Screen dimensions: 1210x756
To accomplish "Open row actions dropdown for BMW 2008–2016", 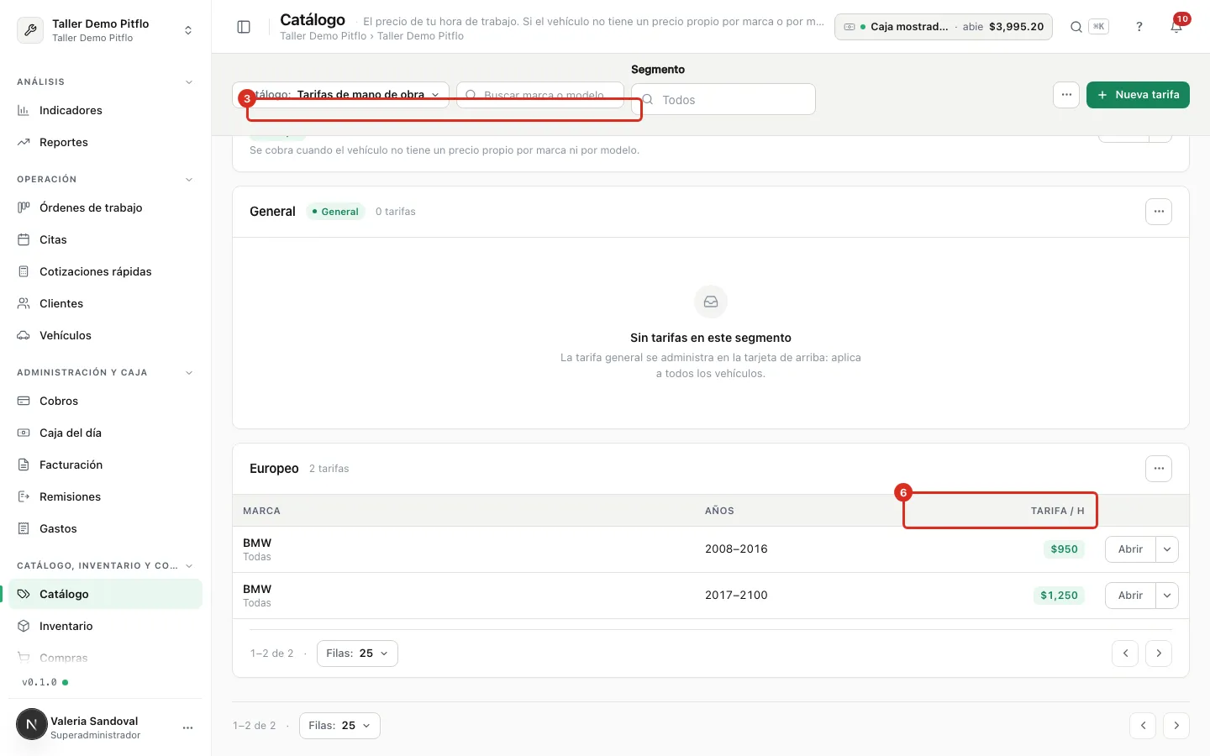I will (1167, 549).
